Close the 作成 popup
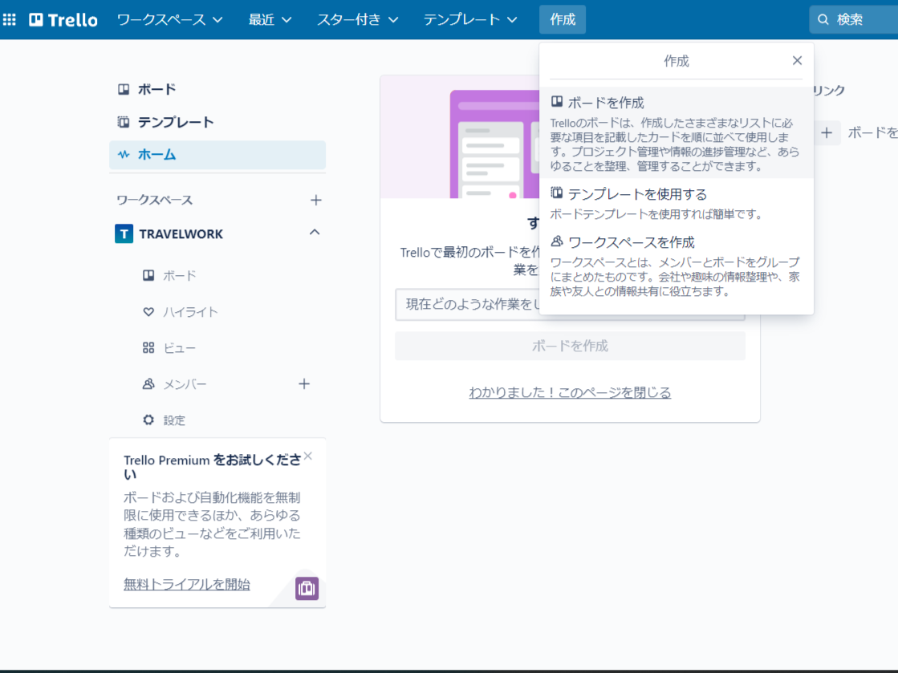Image resolution: width=898 pixels, height=673 pixels. [797, 61]
